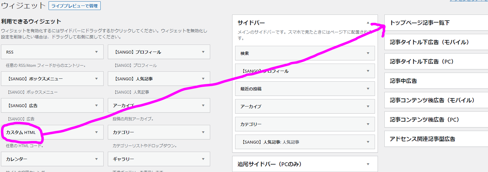The height and width of the screenshot is (172, 488).
Task: Open the 記事タイトル下広告（モバイル） widget area
Action: tap(436, 42)
